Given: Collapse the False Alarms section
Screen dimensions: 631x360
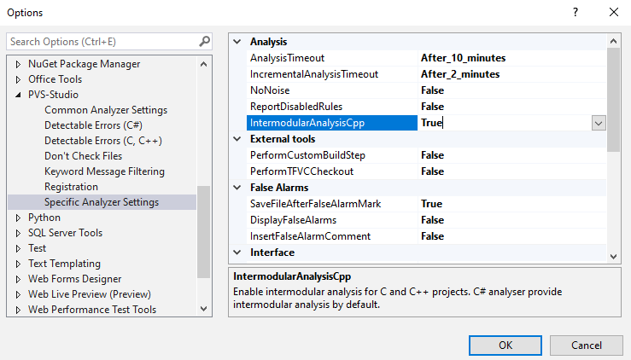Looking at the screenshot, I should 237,188.
